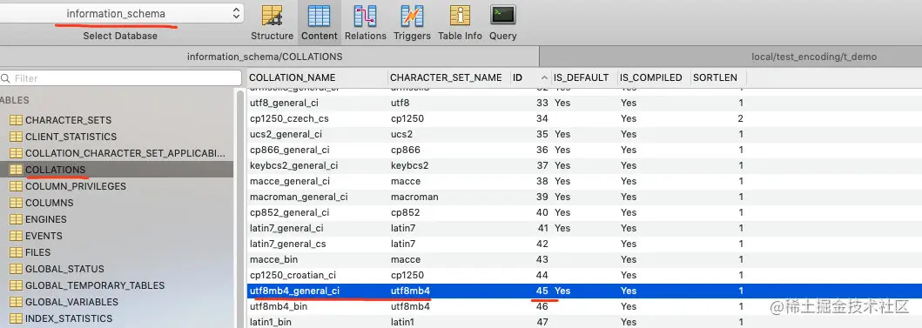Select the utf8_general_ci row
The image size is (922, 328).
pyautogui.click(x=584, y=103)
